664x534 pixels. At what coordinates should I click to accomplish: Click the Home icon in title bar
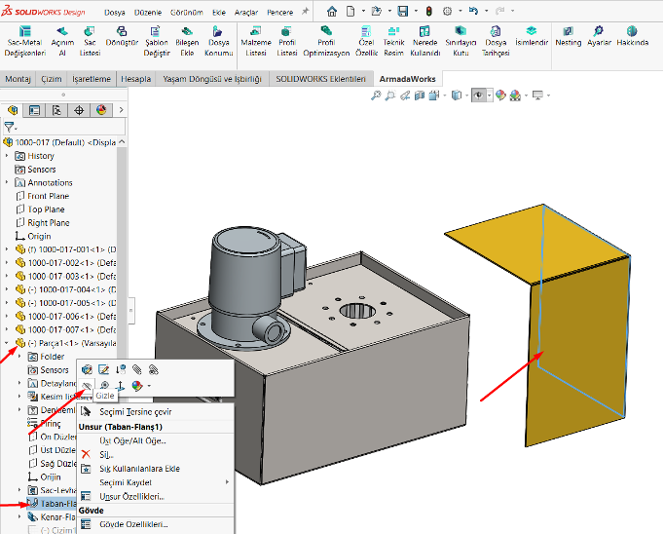pos(333,12)
